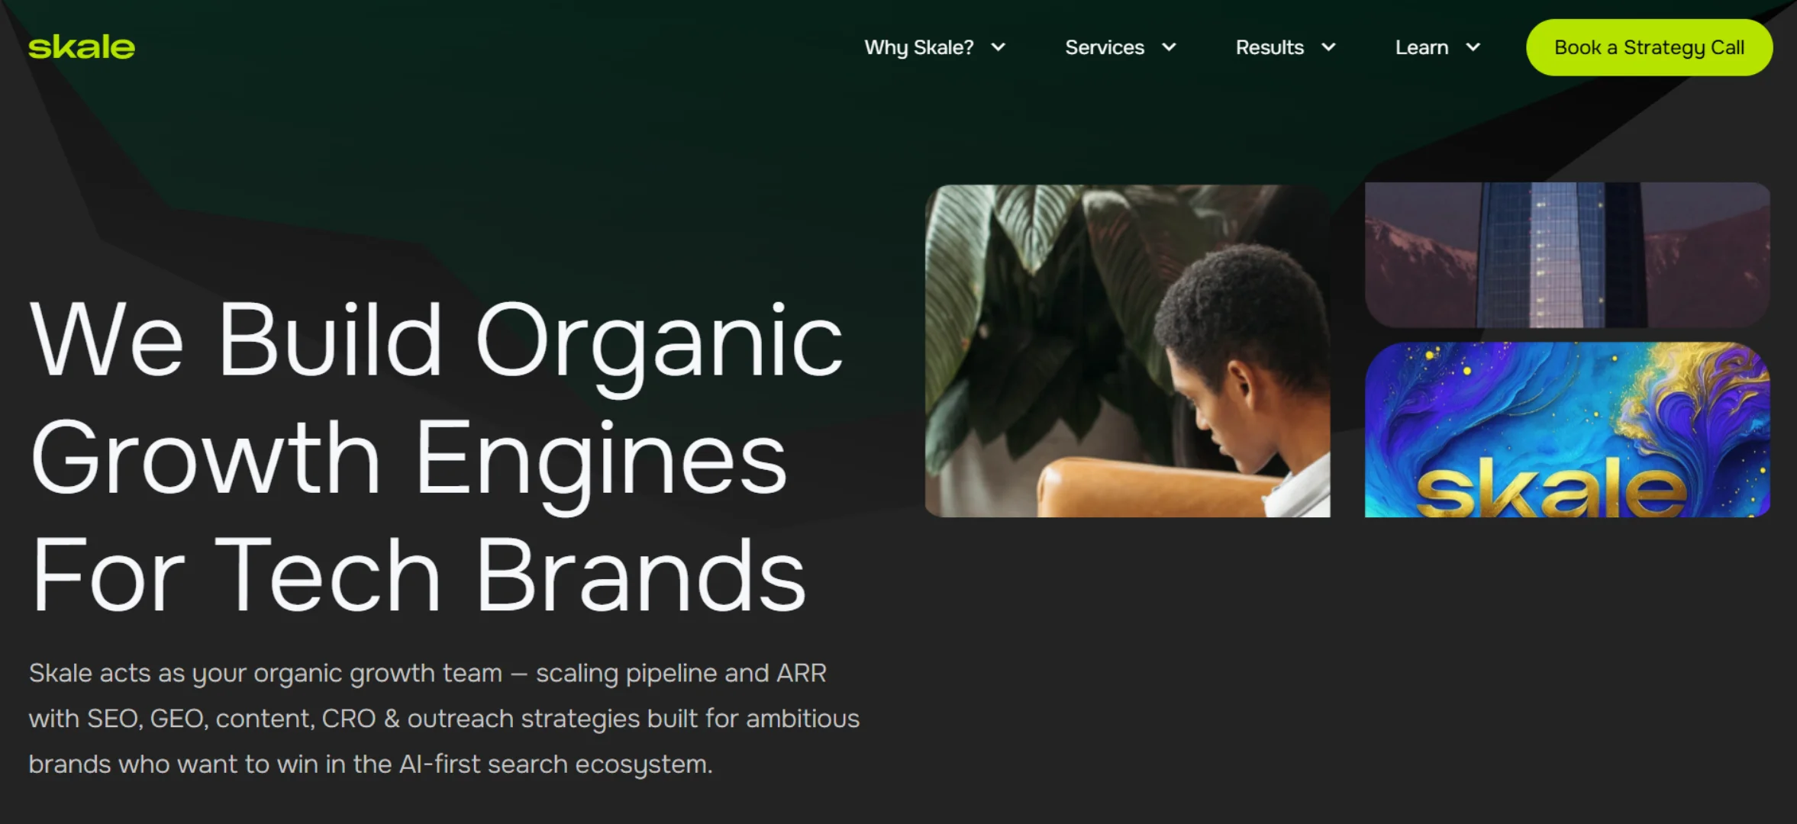Open the photo of man beside plant

coord(1128,351)
